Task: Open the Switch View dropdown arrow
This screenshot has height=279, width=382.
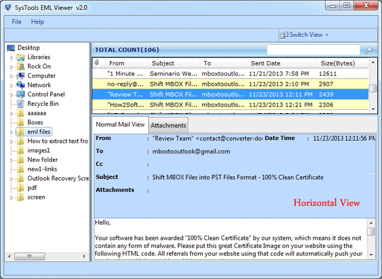Action: pos(327,35)
